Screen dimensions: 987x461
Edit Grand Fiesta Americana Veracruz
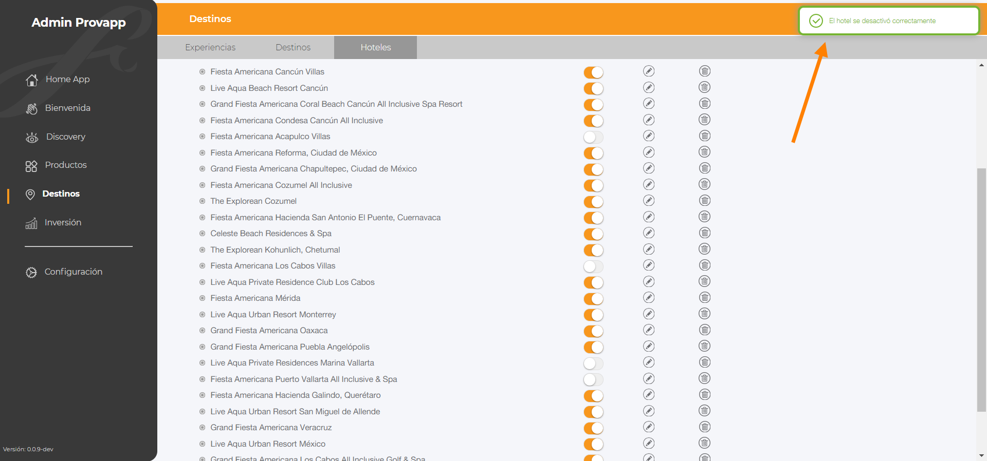tap(649, 427)
